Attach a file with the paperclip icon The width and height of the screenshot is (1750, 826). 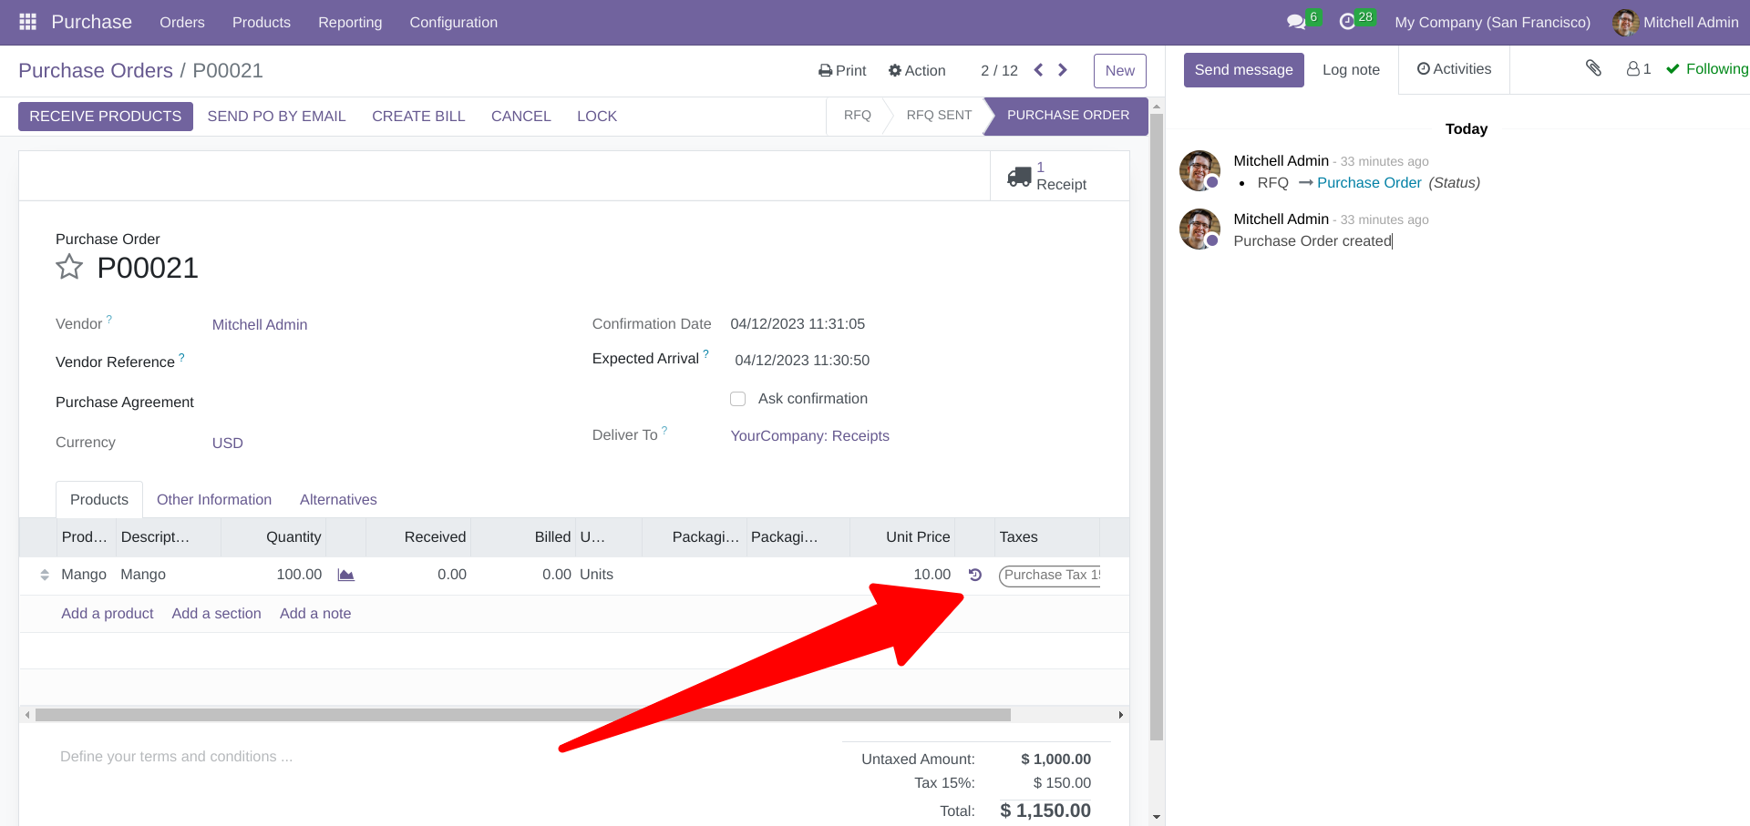[x=1593, y=68]
